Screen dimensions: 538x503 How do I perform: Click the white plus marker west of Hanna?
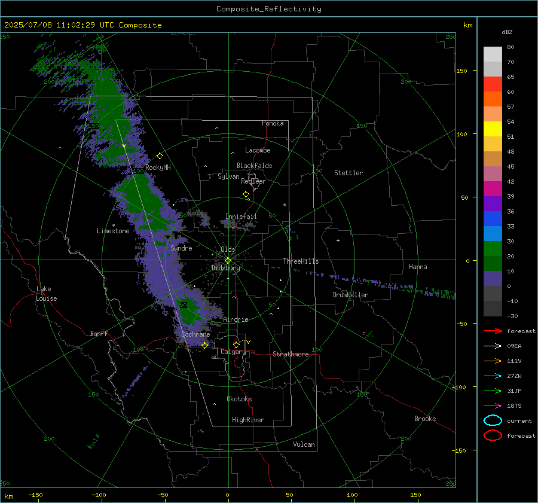click(x=338, y=240)
